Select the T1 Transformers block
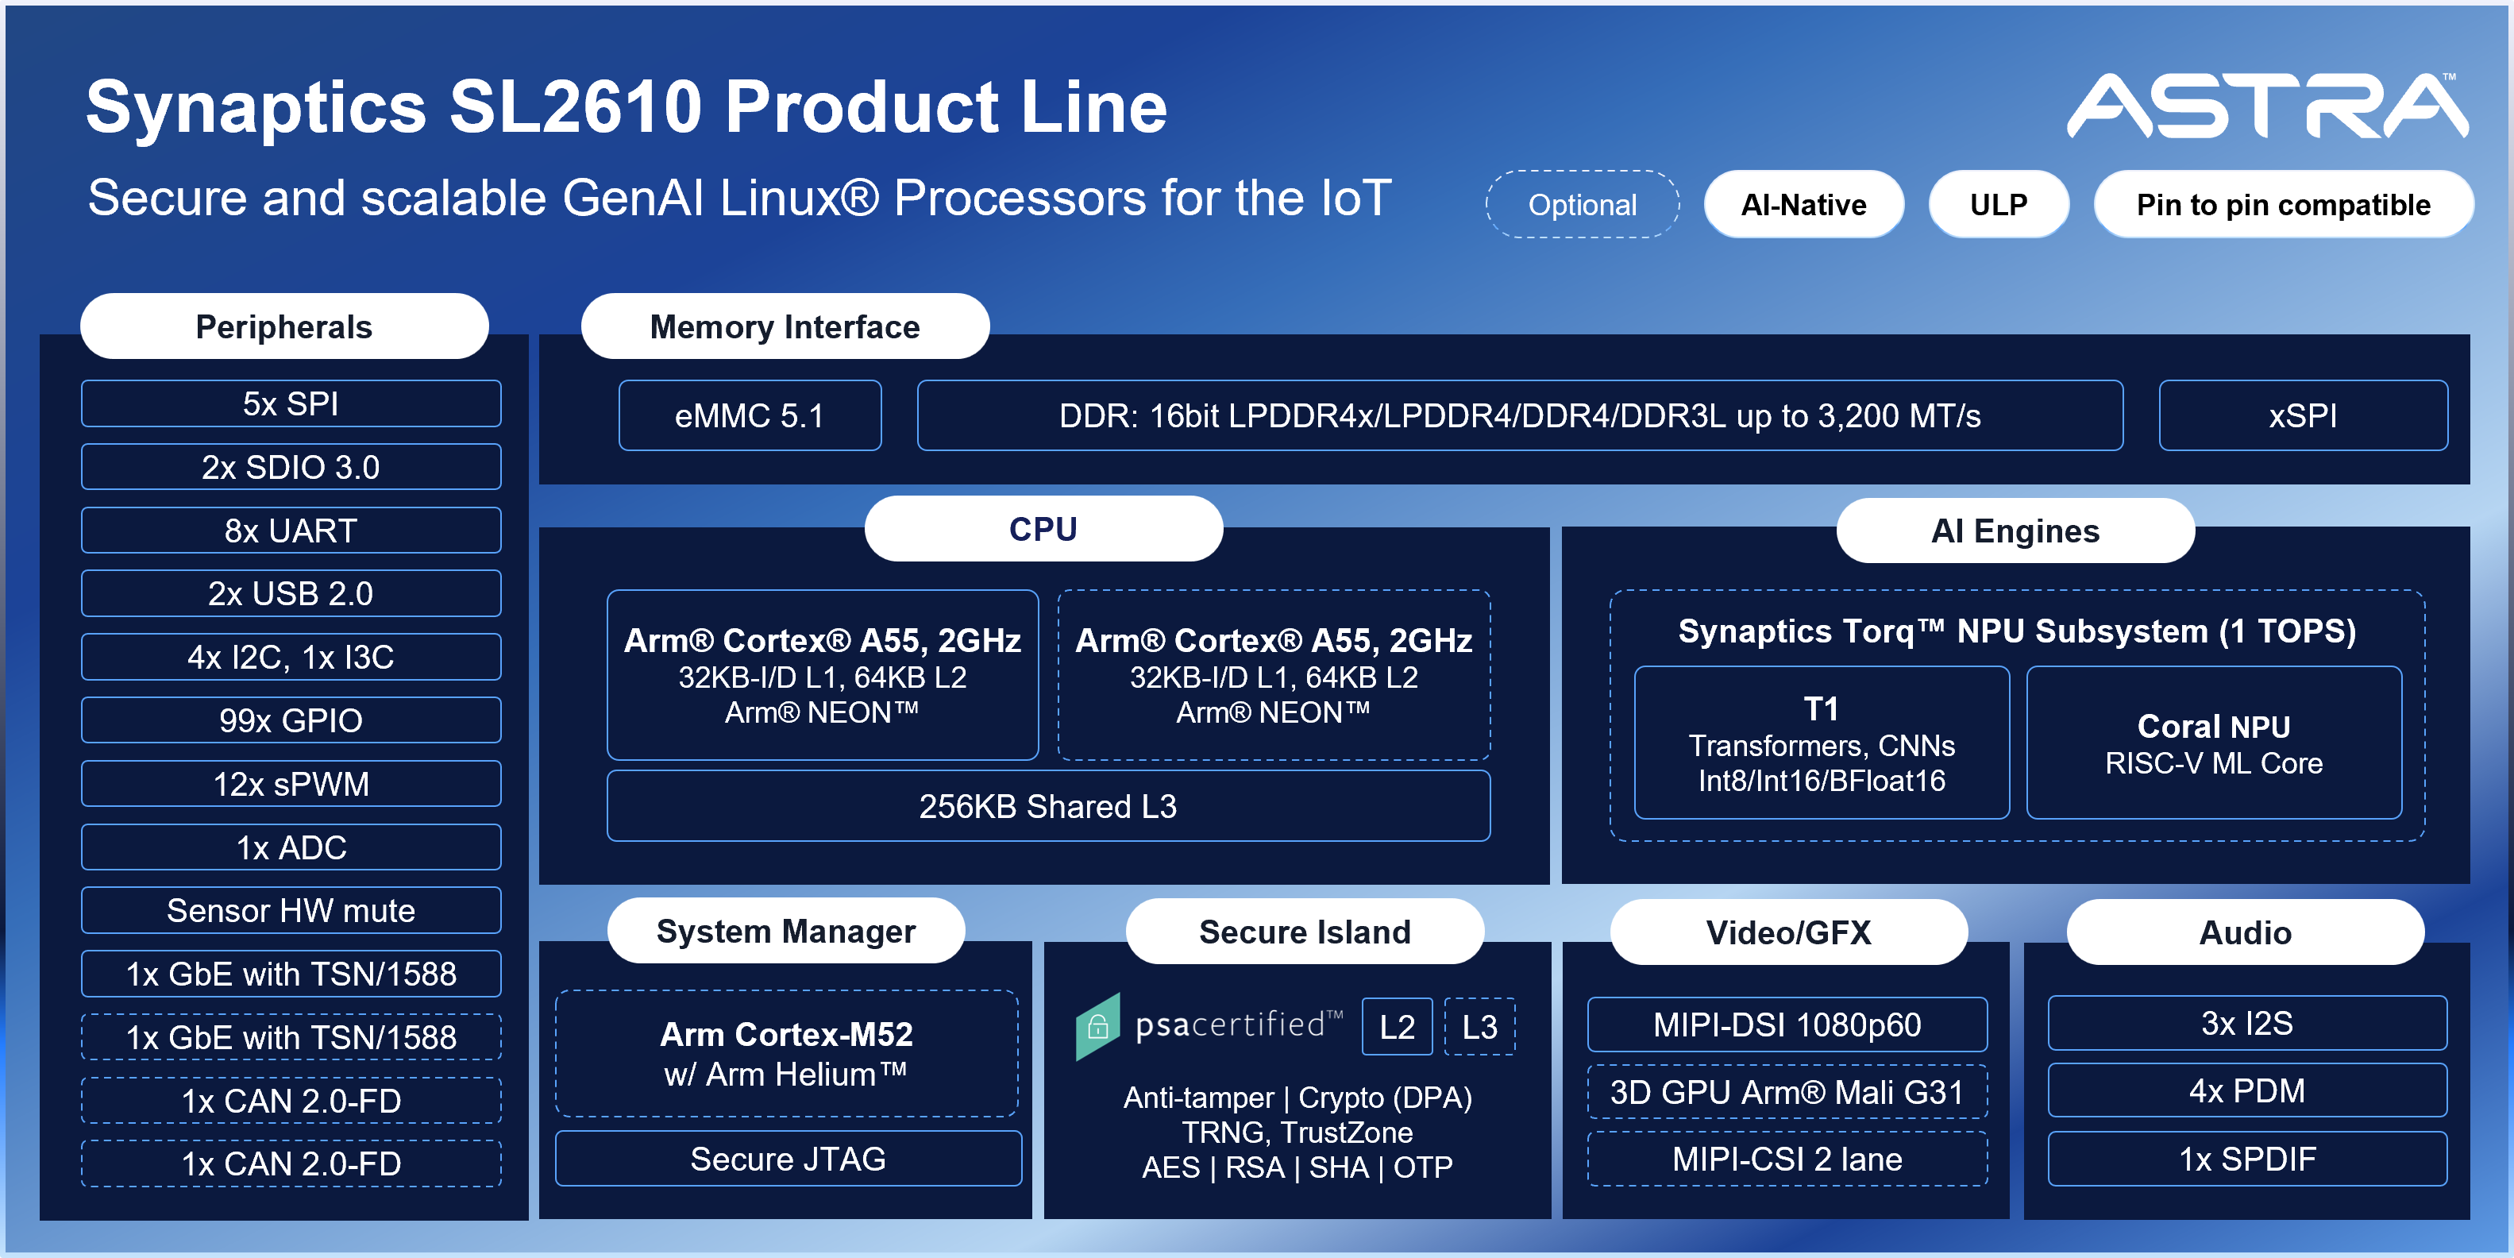The width and height of the screenshot is (2514, 1258). (x=1821, y=743)
